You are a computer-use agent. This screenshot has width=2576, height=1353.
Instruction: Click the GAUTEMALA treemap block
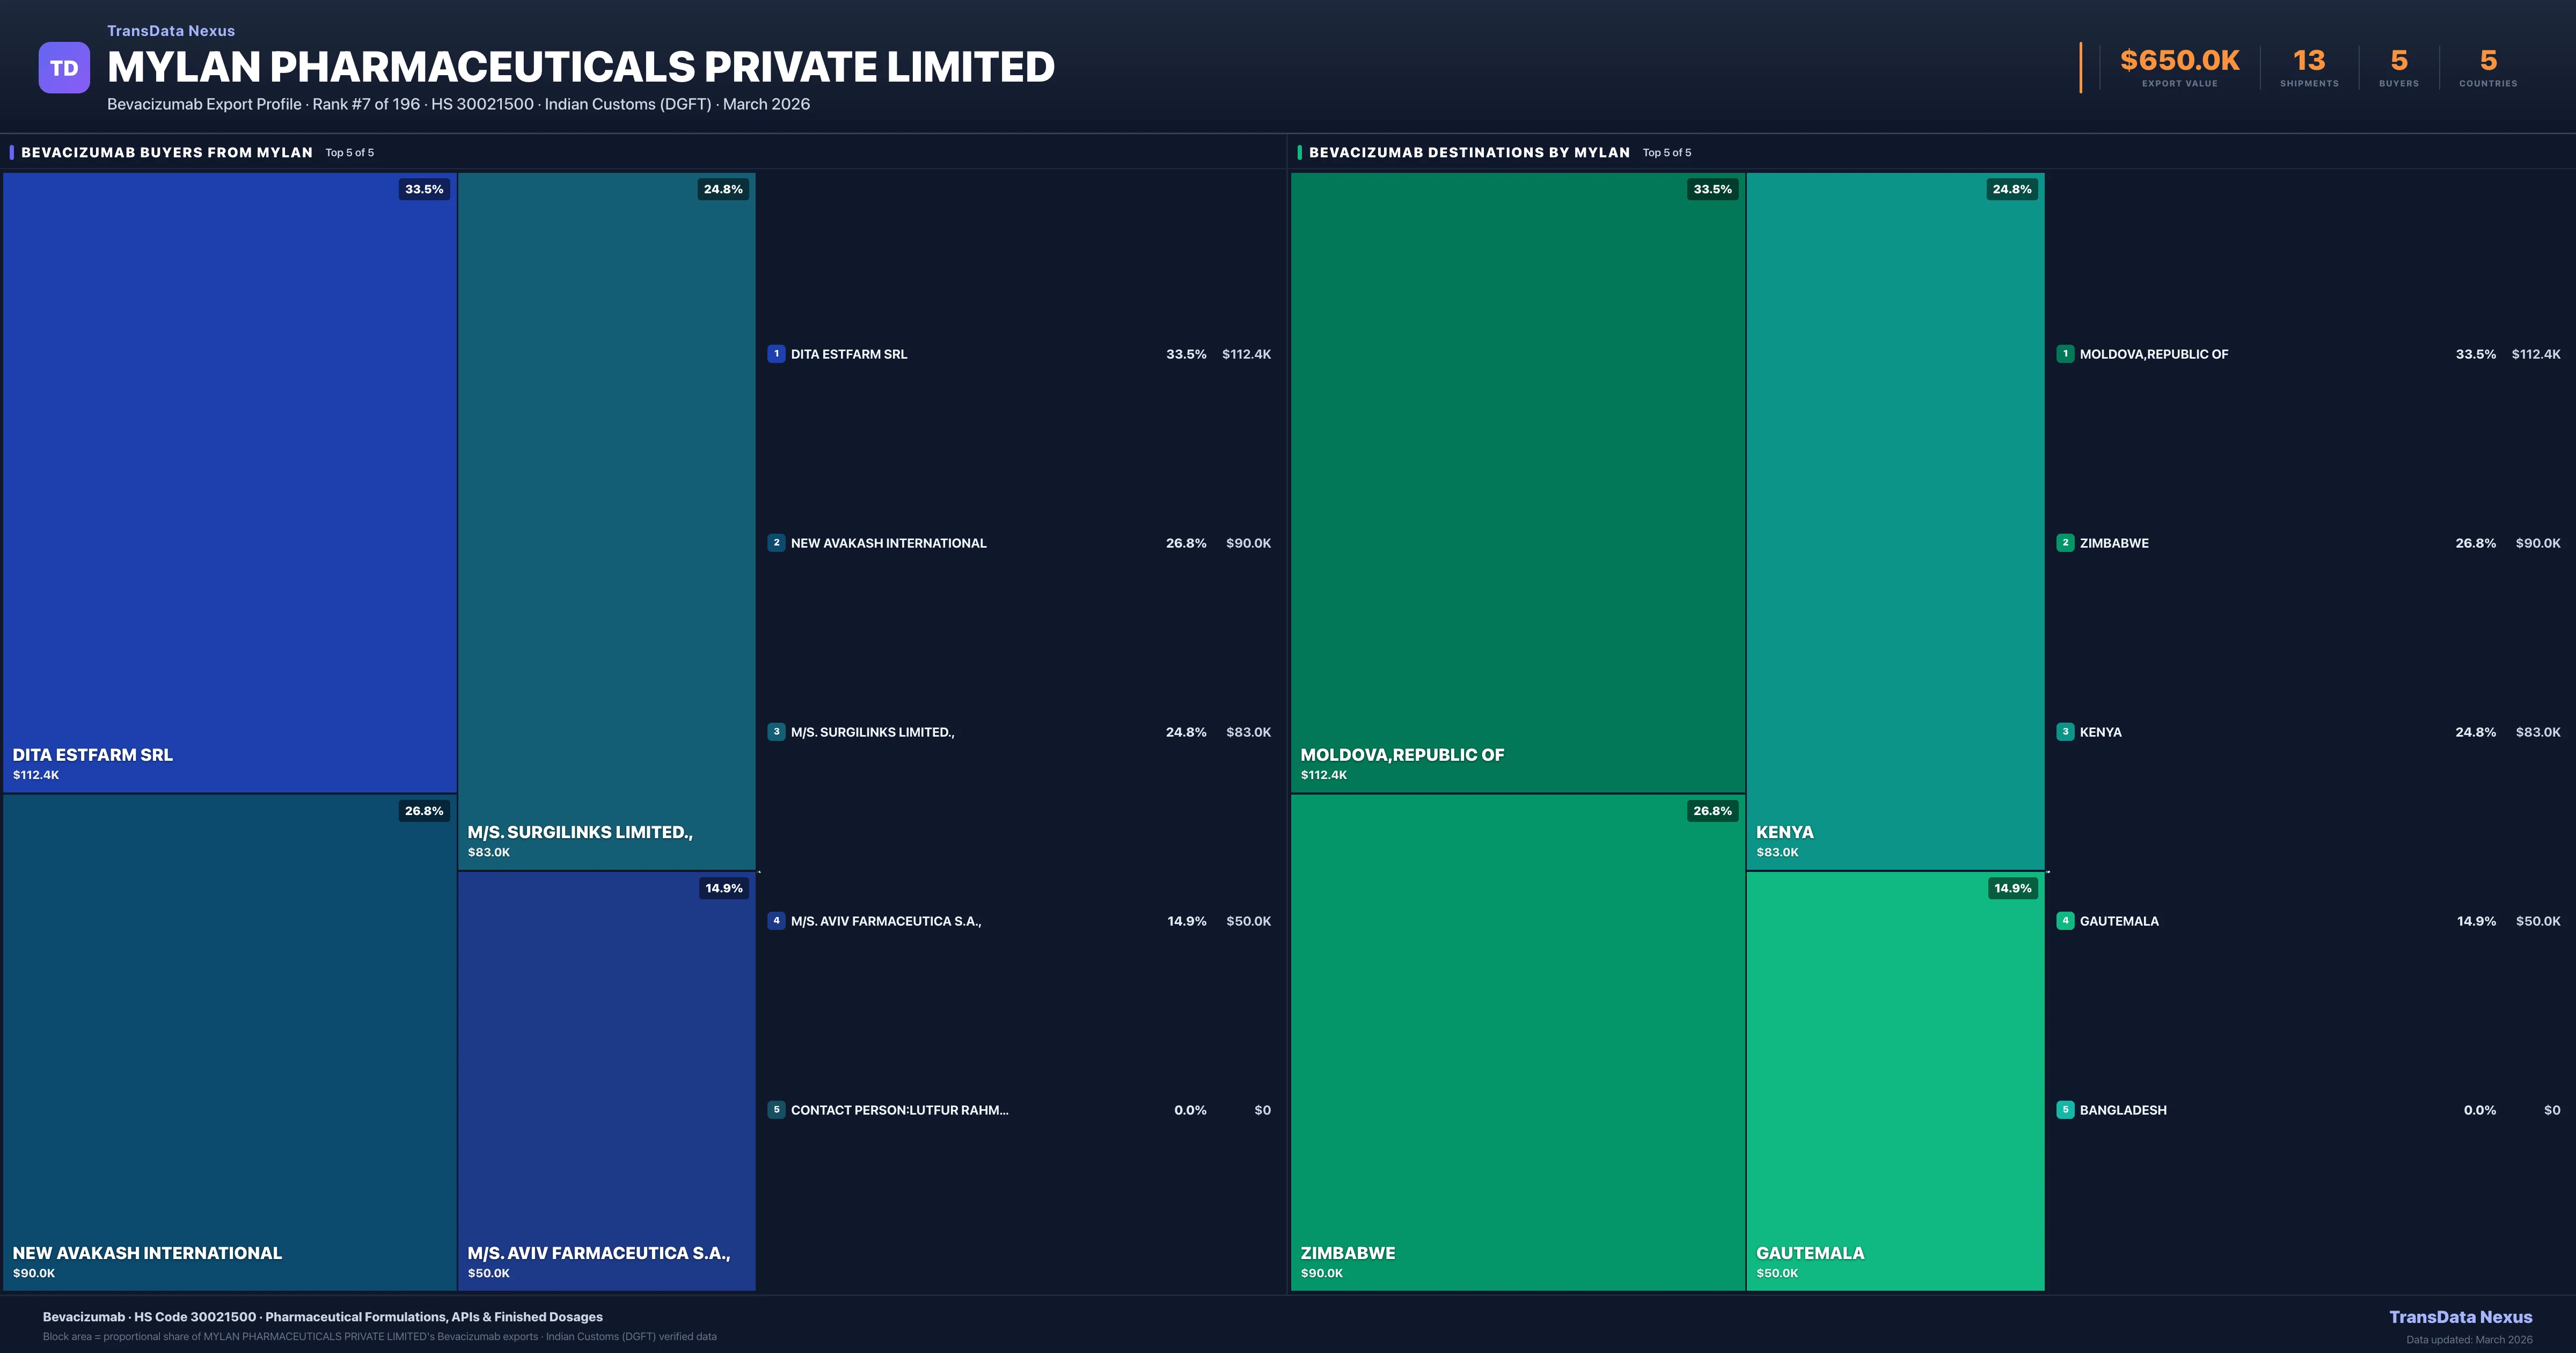[x=1895, y=1081]
